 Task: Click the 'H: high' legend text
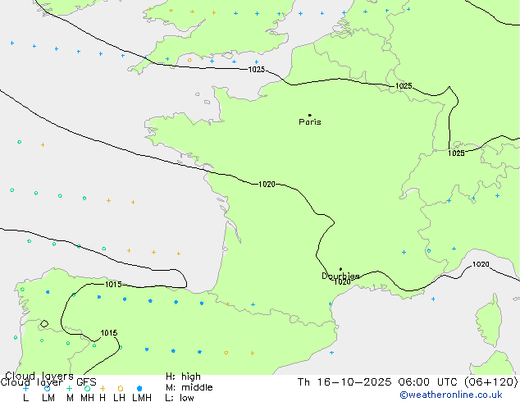coord(183,377)
